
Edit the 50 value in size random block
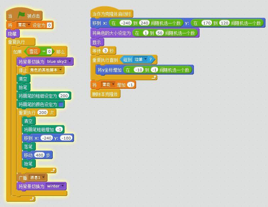click(160, 33)
